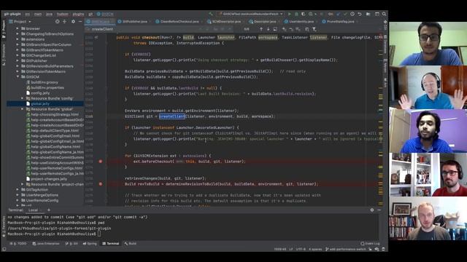Expand the UserMergeOptions node
467x262 pixels.
coord(18,195)
